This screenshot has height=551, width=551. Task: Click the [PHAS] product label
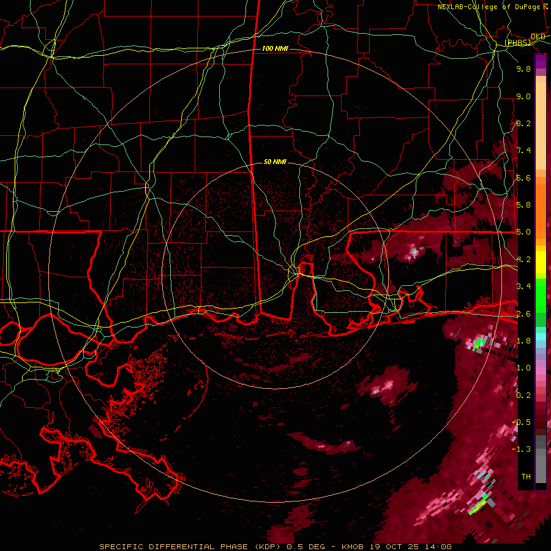pos(518,42)
